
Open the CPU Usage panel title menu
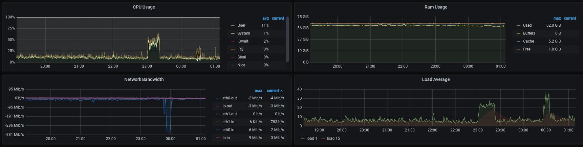pos(144,7)
